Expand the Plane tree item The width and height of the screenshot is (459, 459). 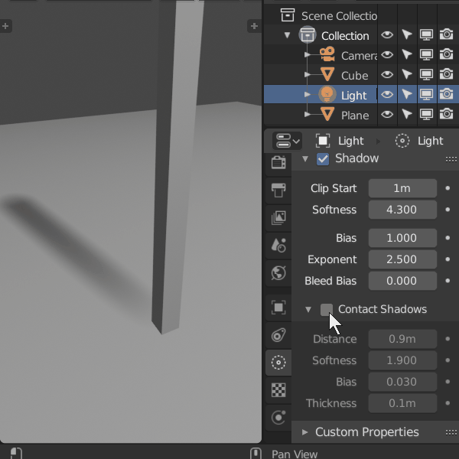click(307, 114)
